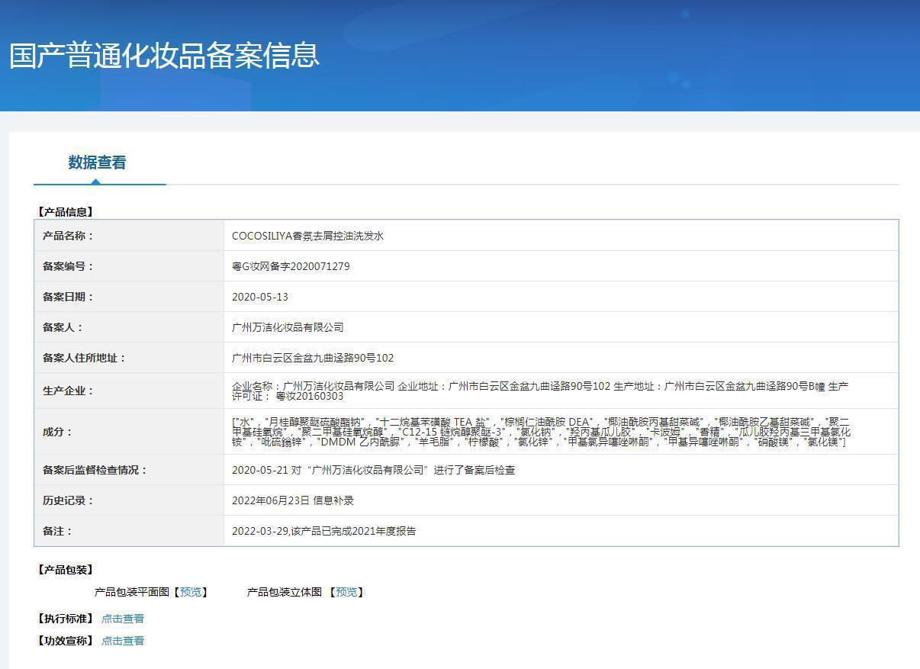The width and height of the screenshot is (920, 669).
Task: Open 点击查看 link beside 执行标准
Action: 123,619
